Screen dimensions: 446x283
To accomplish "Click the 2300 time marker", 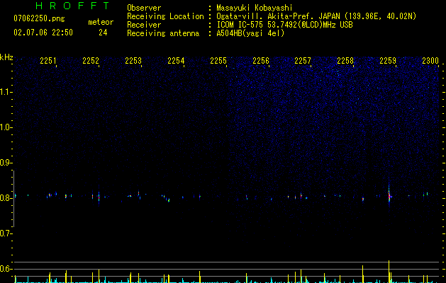I will coord(430,60).
